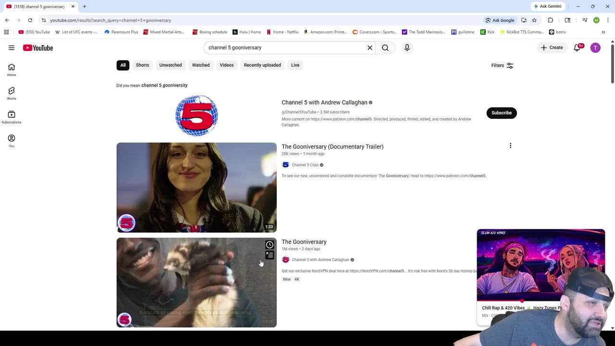Open the Chrome apps grid
This screenshot has height=346, width=615.
click(6, 32)
